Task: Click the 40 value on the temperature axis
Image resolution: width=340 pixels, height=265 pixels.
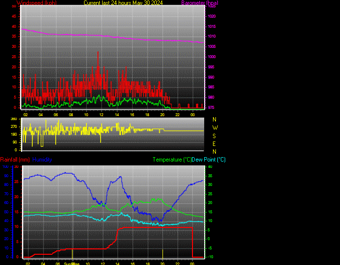Action: pyautogui.click(x=210, y=167)
